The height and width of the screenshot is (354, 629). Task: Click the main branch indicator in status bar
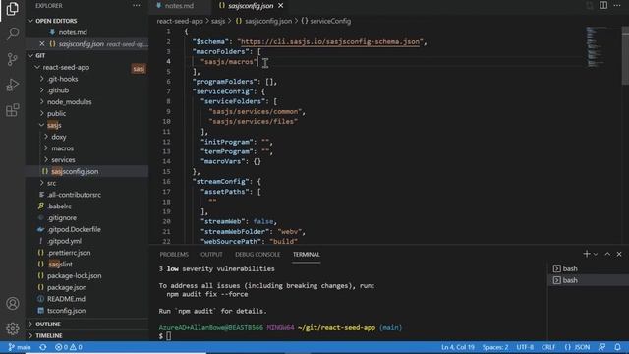point(20,347)
